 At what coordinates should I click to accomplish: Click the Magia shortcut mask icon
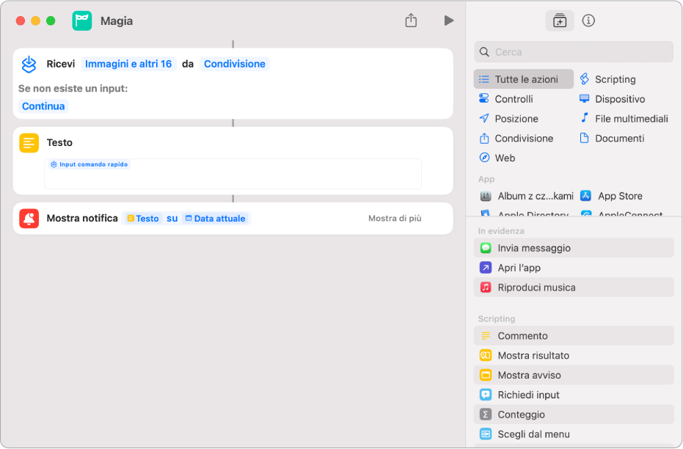click(82, 21)
